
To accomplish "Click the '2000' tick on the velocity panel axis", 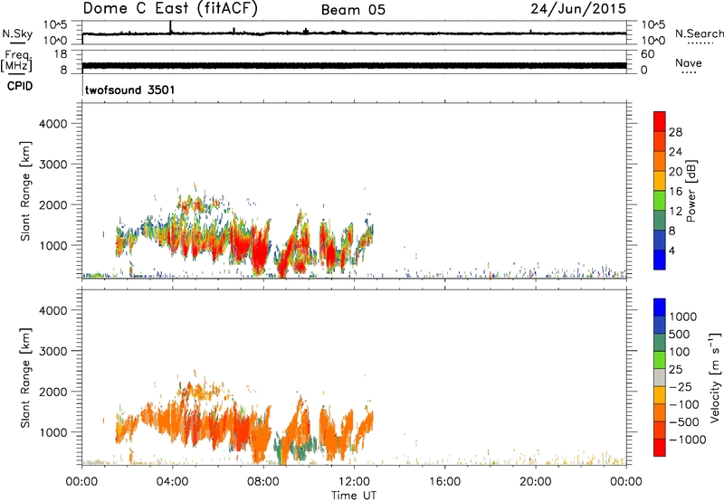I will [52, 392].
